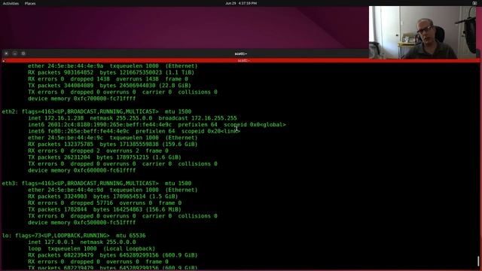Click the inet 127.0.0.1 netmask line
Viewport: 482px width, 271px height.
tap(82, 242)
